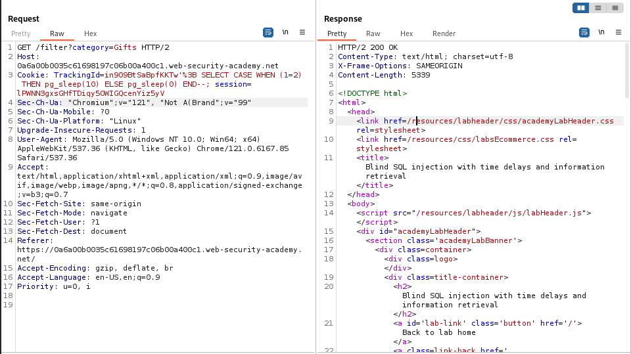Click the 'Request' panel heading

click(x=24, y=19)
